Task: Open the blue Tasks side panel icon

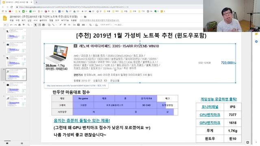Action: pyautogui.click(x=256, y=41)
